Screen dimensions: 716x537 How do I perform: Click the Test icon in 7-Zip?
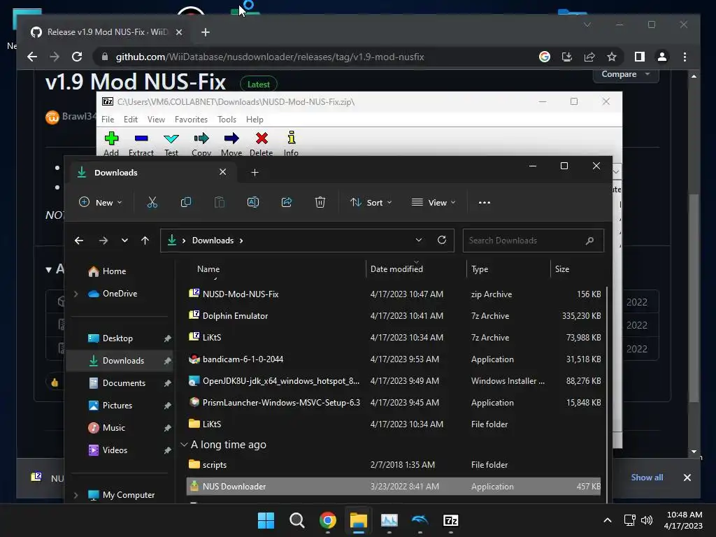[x=171, y=138]
